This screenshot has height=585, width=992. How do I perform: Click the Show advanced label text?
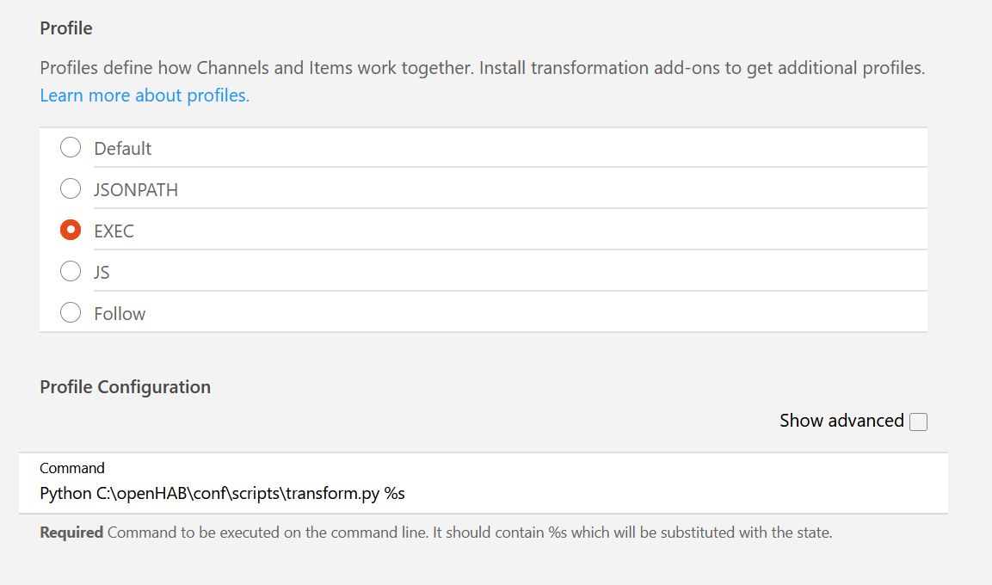click(x=841, y=421)
